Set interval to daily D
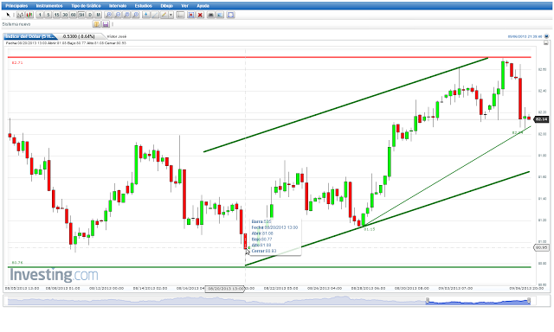554x332 pixels. pos(90,15)
